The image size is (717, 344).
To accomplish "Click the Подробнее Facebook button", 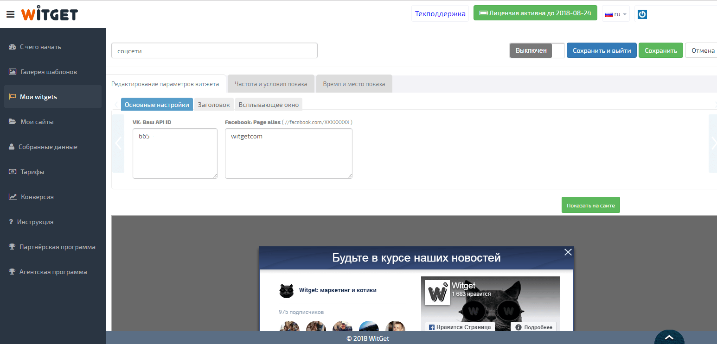I will click(533, 327).
